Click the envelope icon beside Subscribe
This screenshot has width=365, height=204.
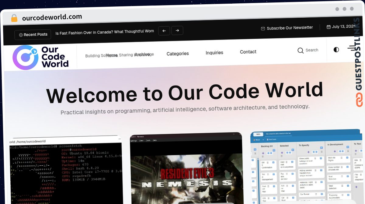(x=263, y=29)
